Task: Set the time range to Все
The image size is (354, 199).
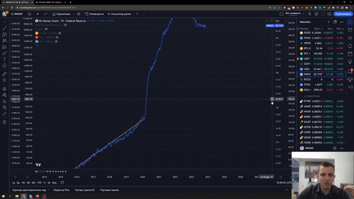Action: tap(54, 183)
